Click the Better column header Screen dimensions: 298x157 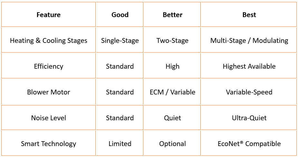[172, 15]
